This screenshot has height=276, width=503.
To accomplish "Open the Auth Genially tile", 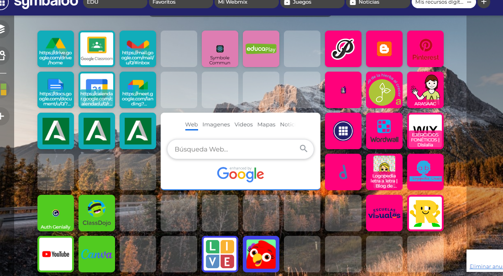I will click(x=56, y=213).
